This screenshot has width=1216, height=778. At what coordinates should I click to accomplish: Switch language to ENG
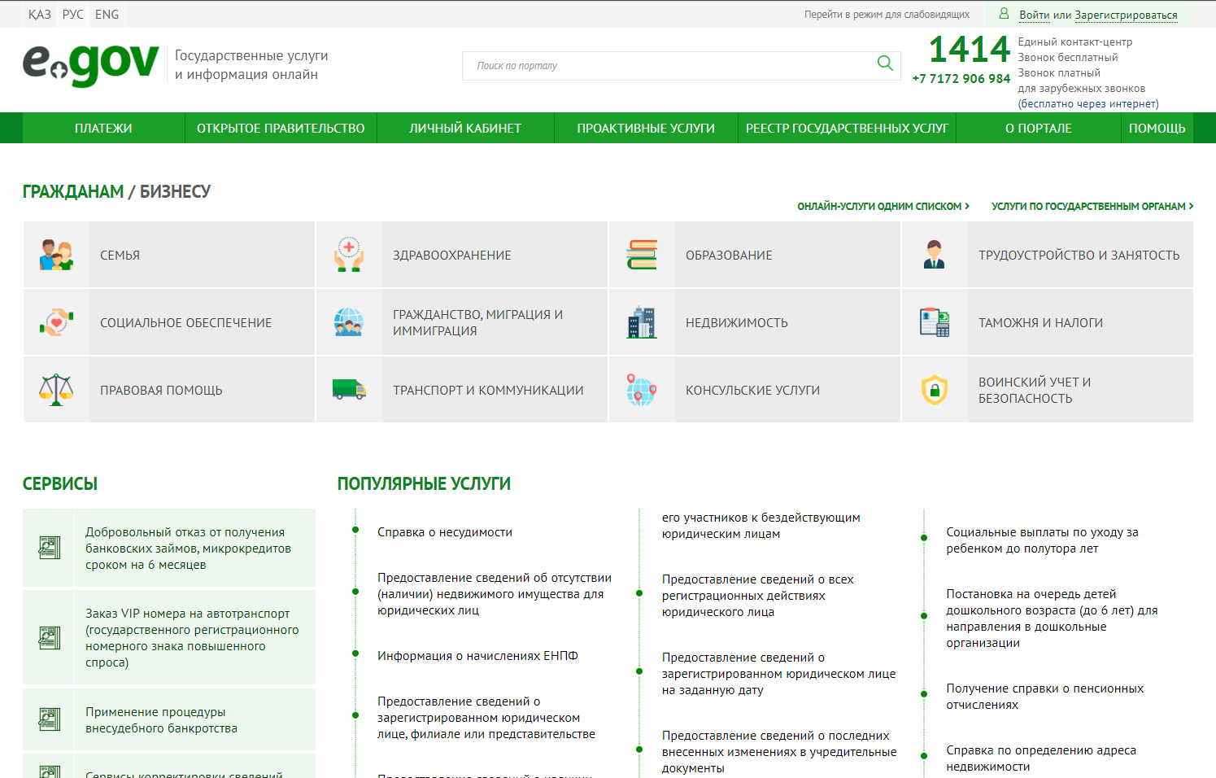[x=107, y=15]
